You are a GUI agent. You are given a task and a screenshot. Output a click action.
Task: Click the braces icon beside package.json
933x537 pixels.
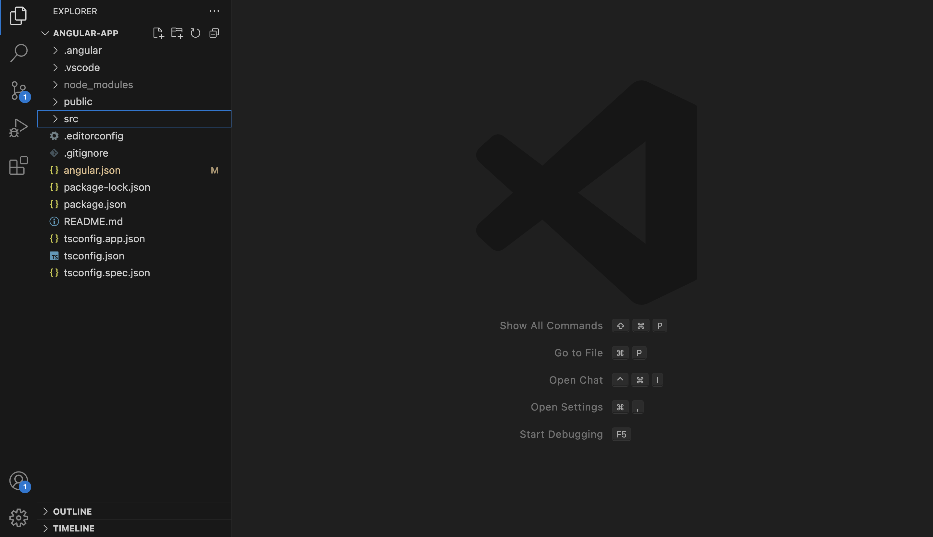click(x=54, y=204)
